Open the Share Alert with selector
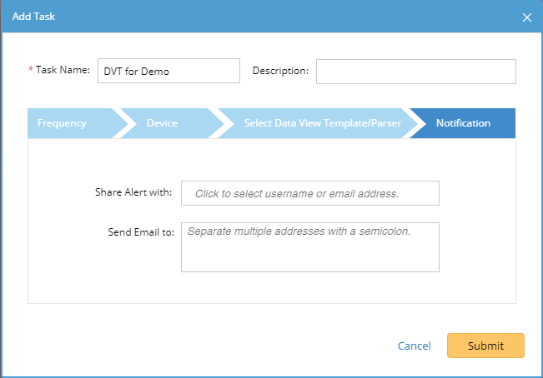 click(309, 193)
